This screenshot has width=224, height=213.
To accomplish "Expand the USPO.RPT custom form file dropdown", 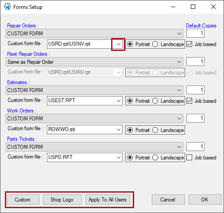I will 119,158.
